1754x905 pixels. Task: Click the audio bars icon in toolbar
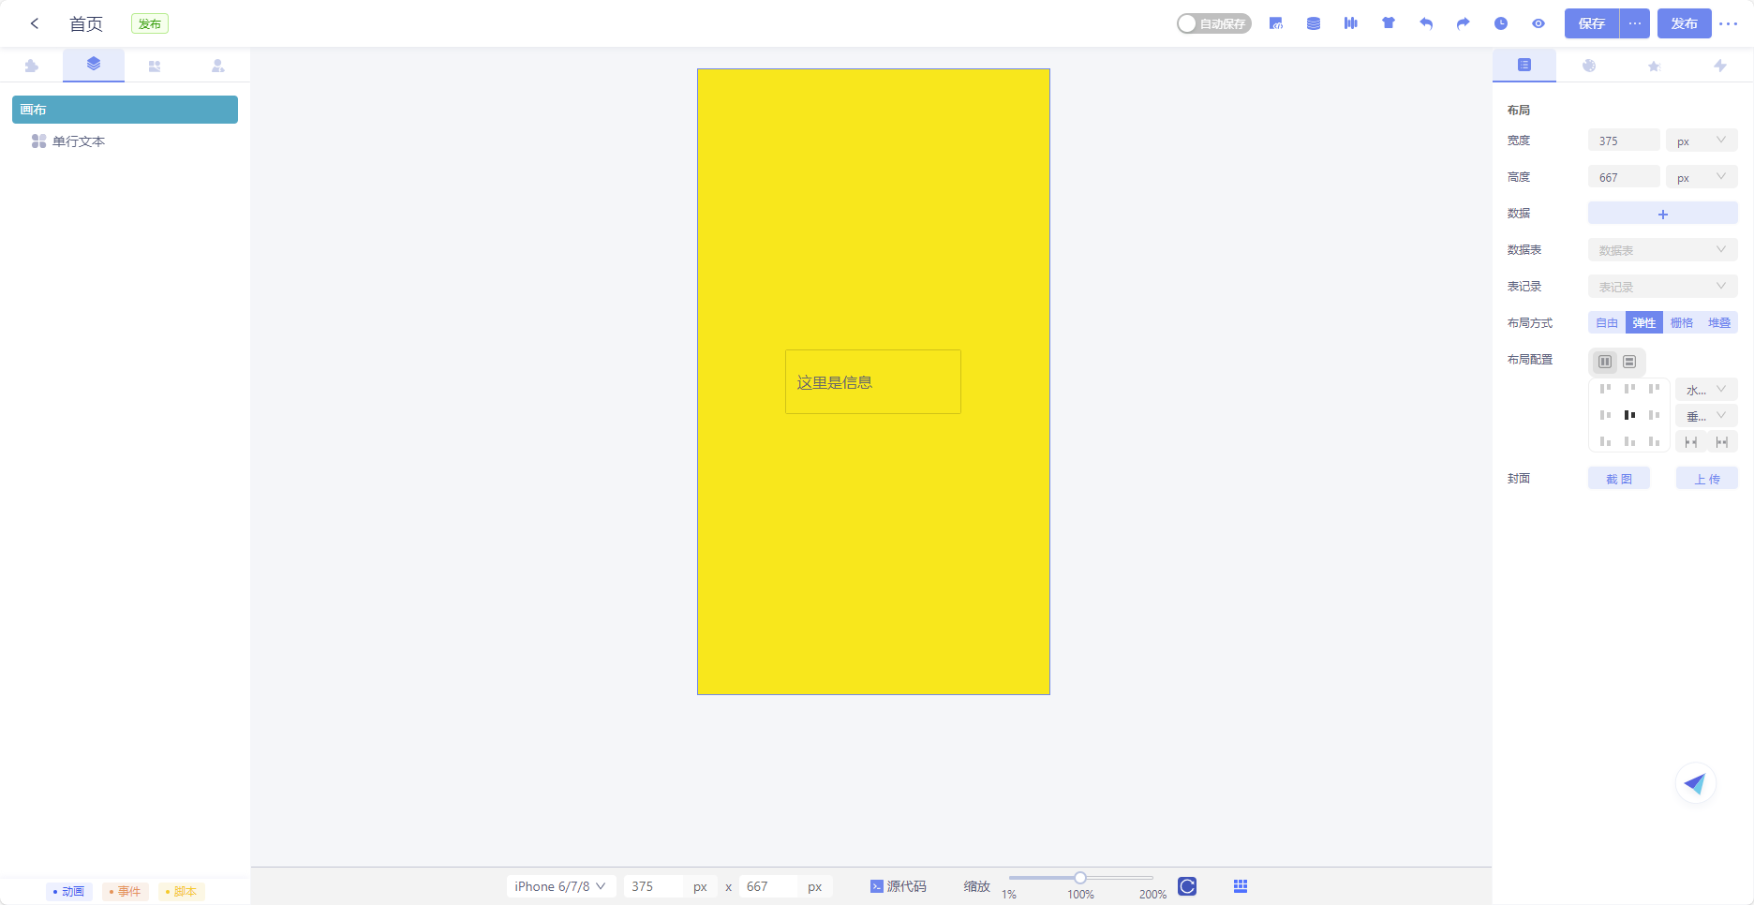click(x=1351, y=23)
